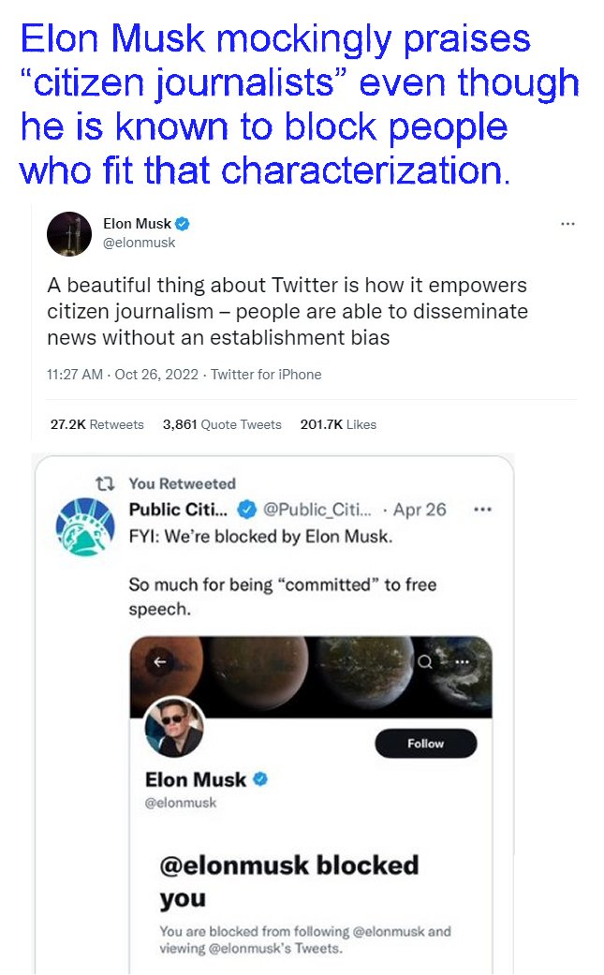The height and width of the screenshot is (975, 604).
Task: Click Elon Musk's rocket avatar on the top tweet
Action: [69, 233]
